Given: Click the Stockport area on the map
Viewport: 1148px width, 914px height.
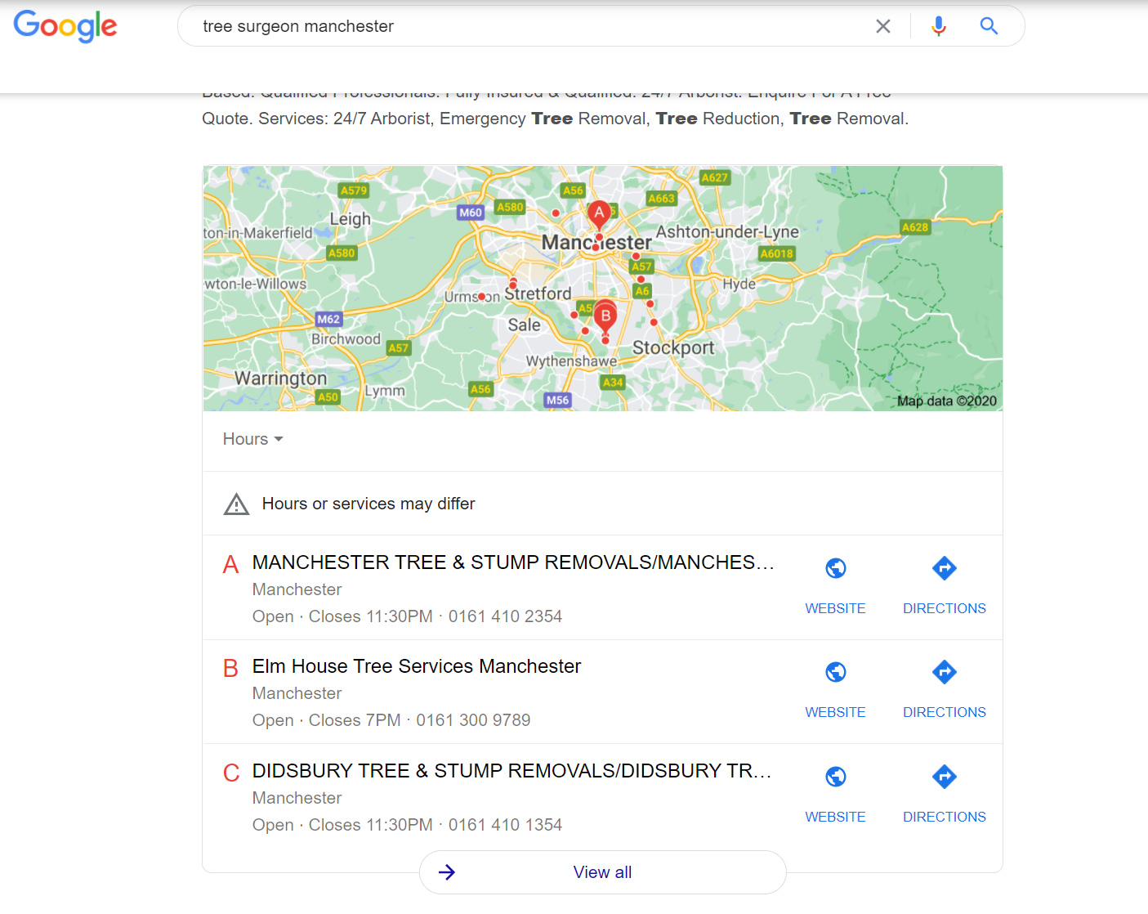Looking at the screenshot, I should pos(673,347).
